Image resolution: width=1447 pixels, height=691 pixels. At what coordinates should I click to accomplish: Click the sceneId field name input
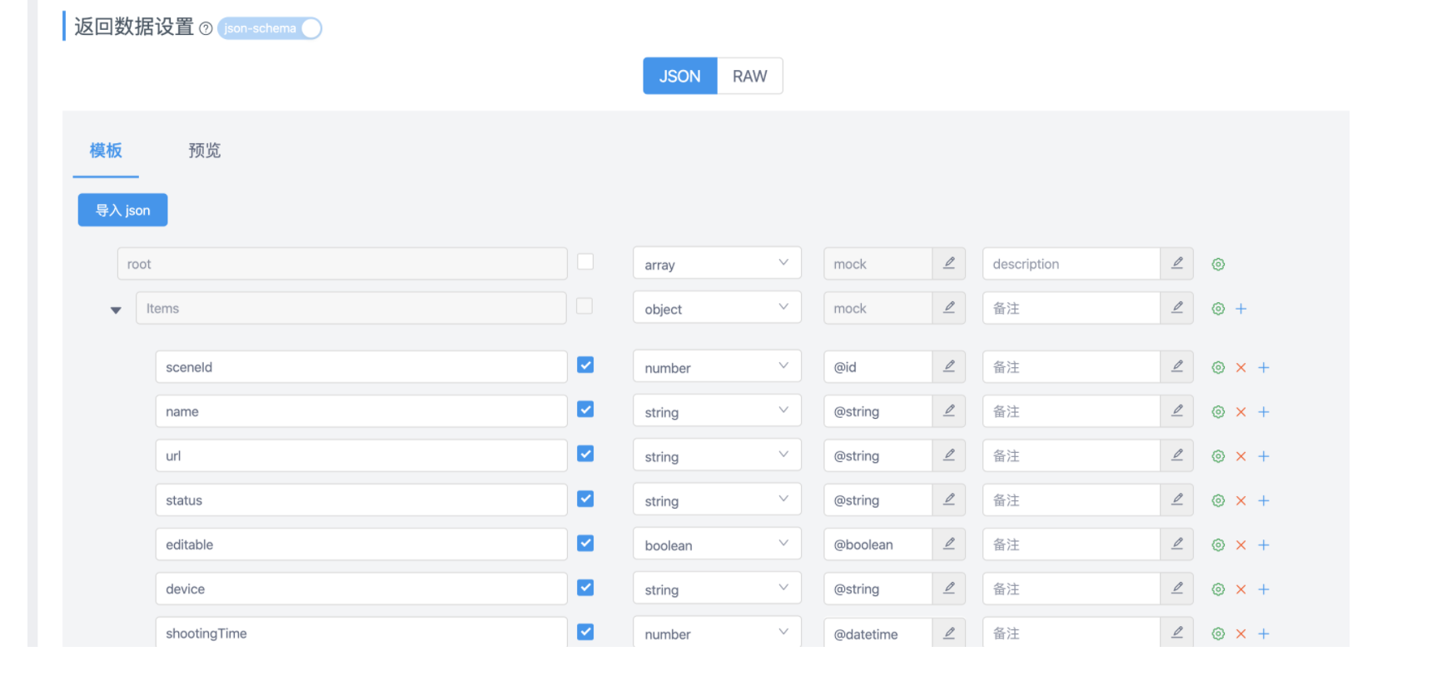click(361, 367)
